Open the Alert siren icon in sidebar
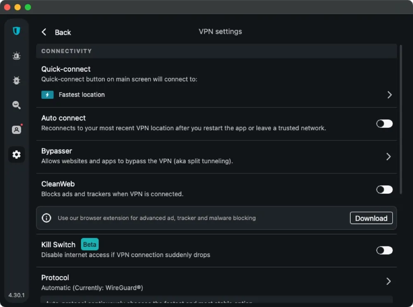 (17, 56)
